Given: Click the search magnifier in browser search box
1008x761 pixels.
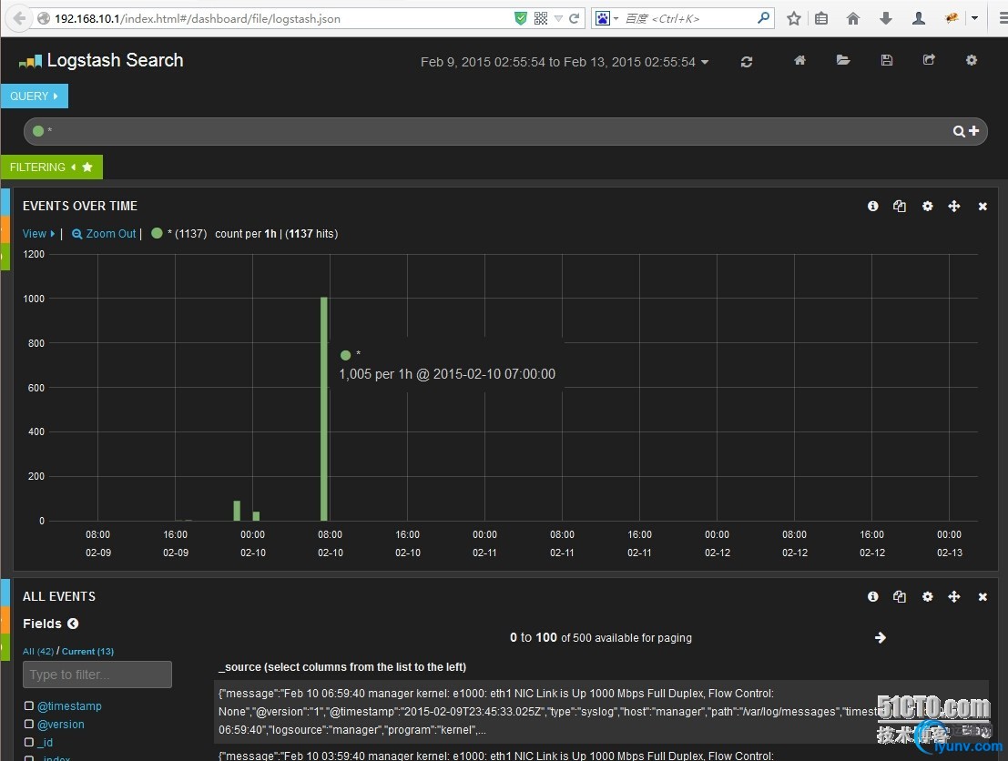Looking at the screenshot, I should coord(763,18).
